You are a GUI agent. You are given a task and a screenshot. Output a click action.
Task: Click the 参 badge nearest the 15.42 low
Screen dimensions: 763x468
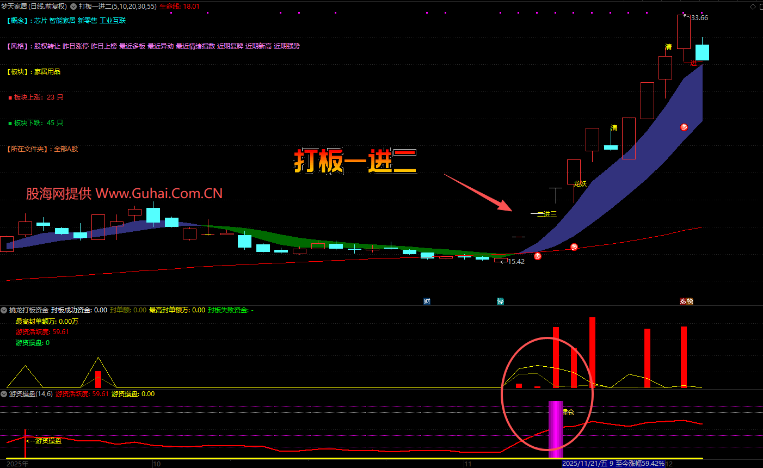(538, 256)
